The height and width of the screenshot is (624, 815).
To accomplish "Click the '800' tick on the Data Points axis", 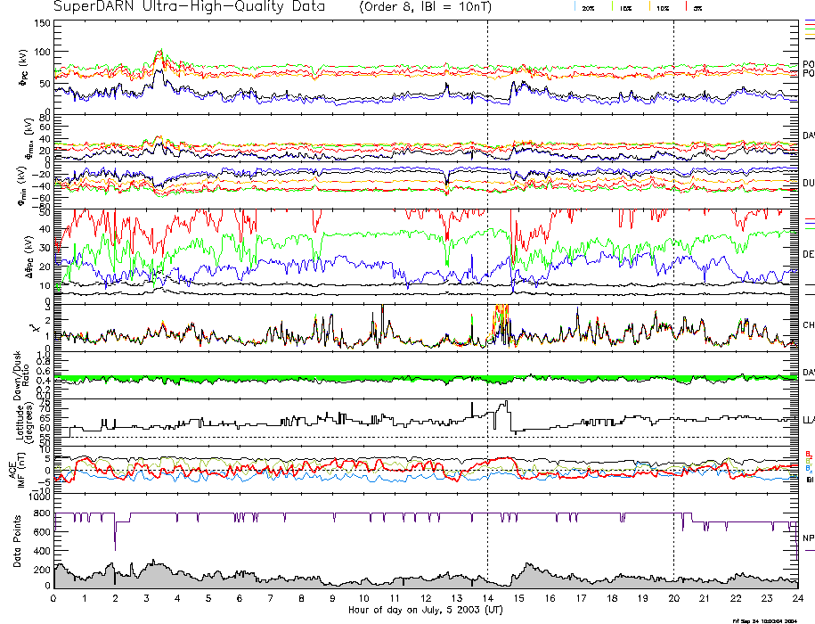I will coord(42,513).
